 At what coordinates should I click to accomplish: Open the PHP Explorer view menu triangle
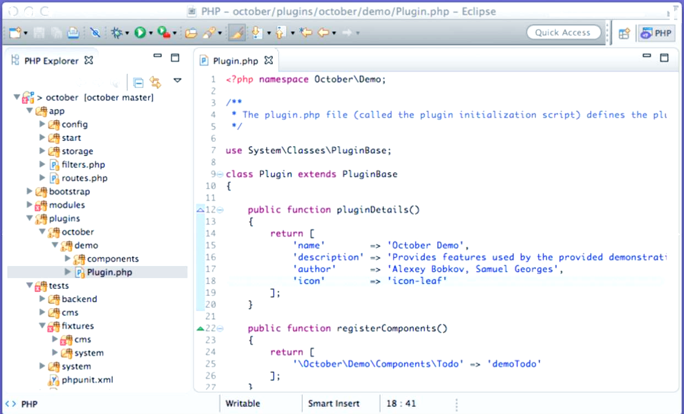pos(177,80)
